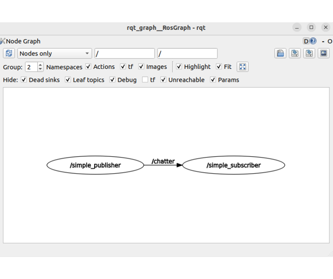The image size is (333, 279).
Task: Open the 'Nodes only' dropdown
Action: 55,53
